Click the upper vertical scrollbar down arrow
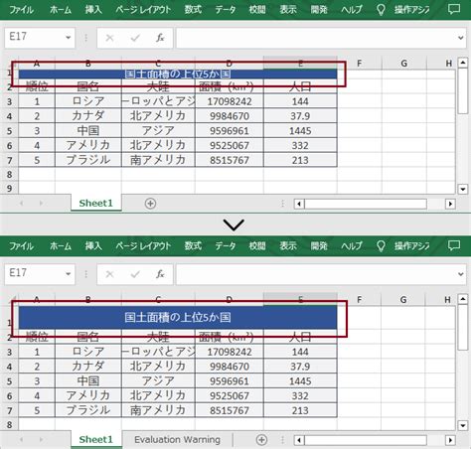Image resolution: width=471 pixels, height=449 pixels. click(x=463, y=189)
